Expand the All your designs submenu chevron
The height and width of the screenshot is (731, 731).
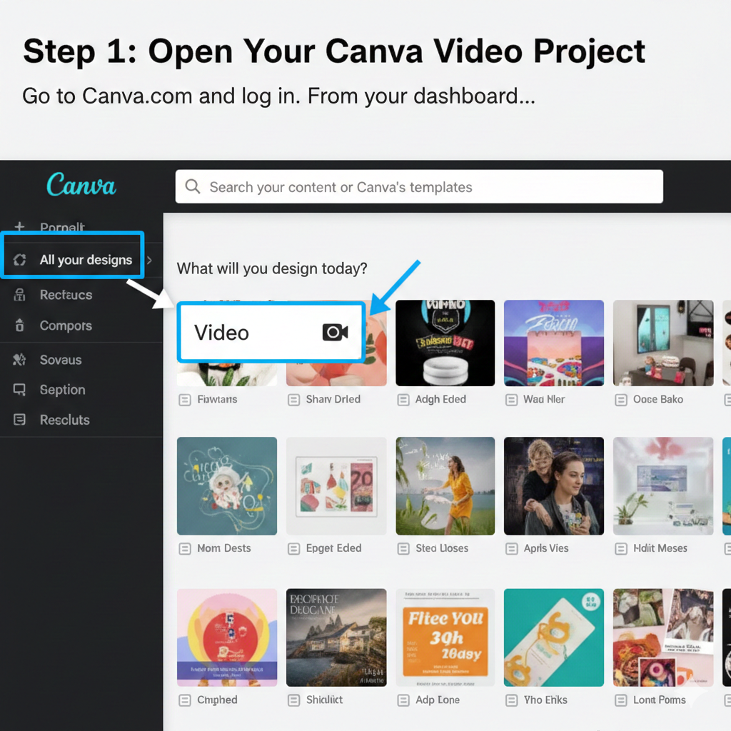point(148,260)
